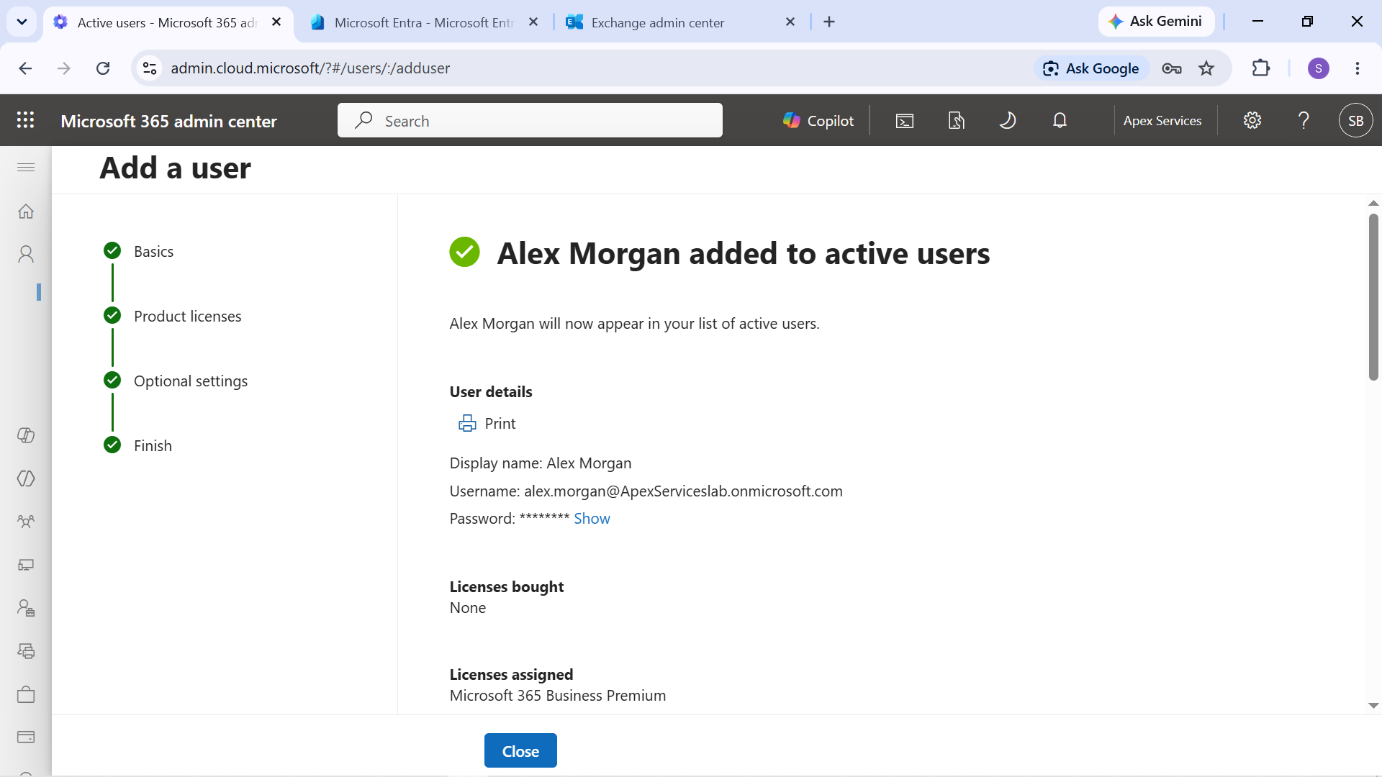1382x777 pixels.
Task: Close the Add a user wizard
Action: point(520,750)
